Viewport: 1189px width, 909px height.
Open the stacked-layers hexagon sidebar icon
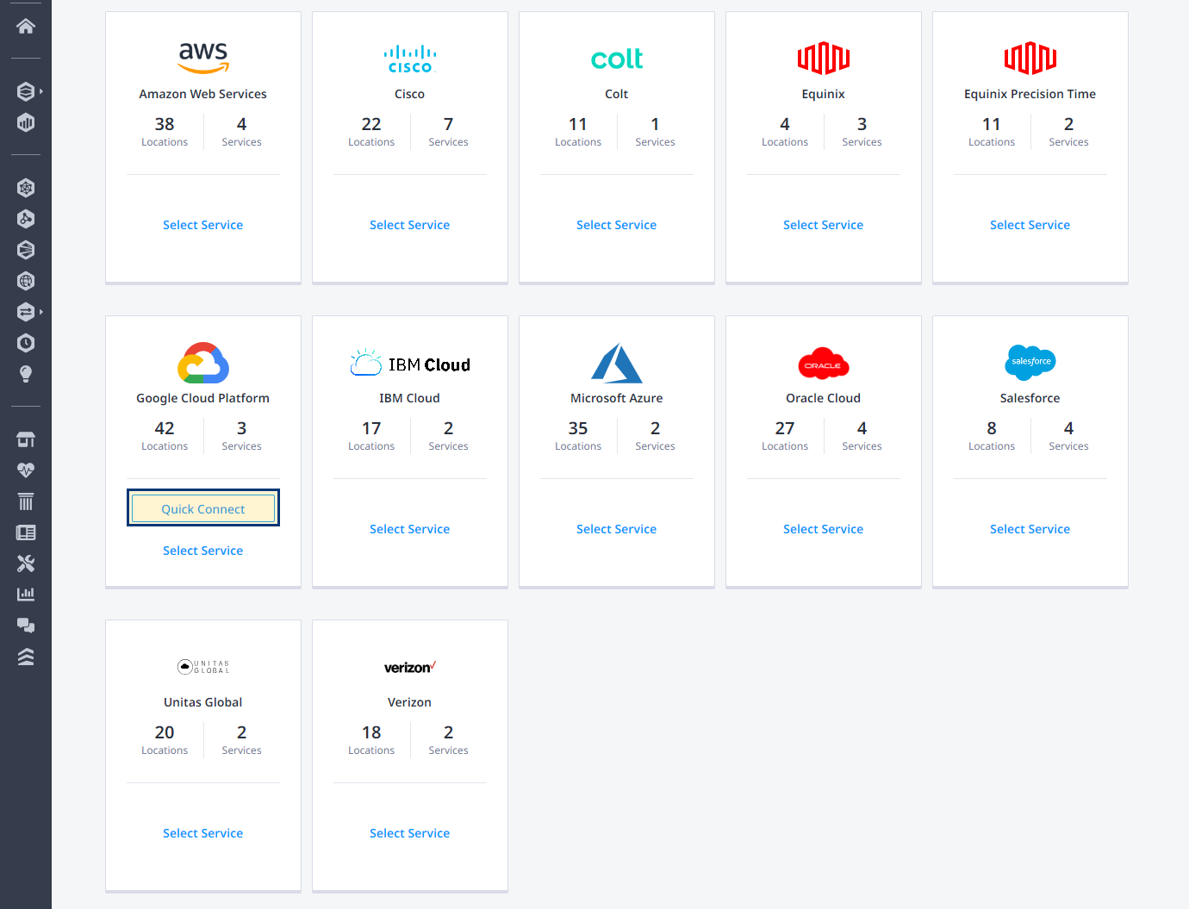[26, 91]
